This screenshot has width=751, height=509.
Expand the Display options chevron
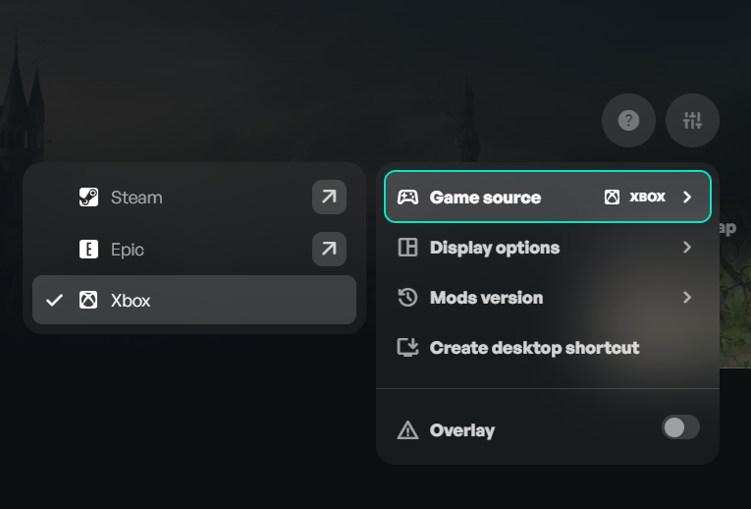point(687,248)
